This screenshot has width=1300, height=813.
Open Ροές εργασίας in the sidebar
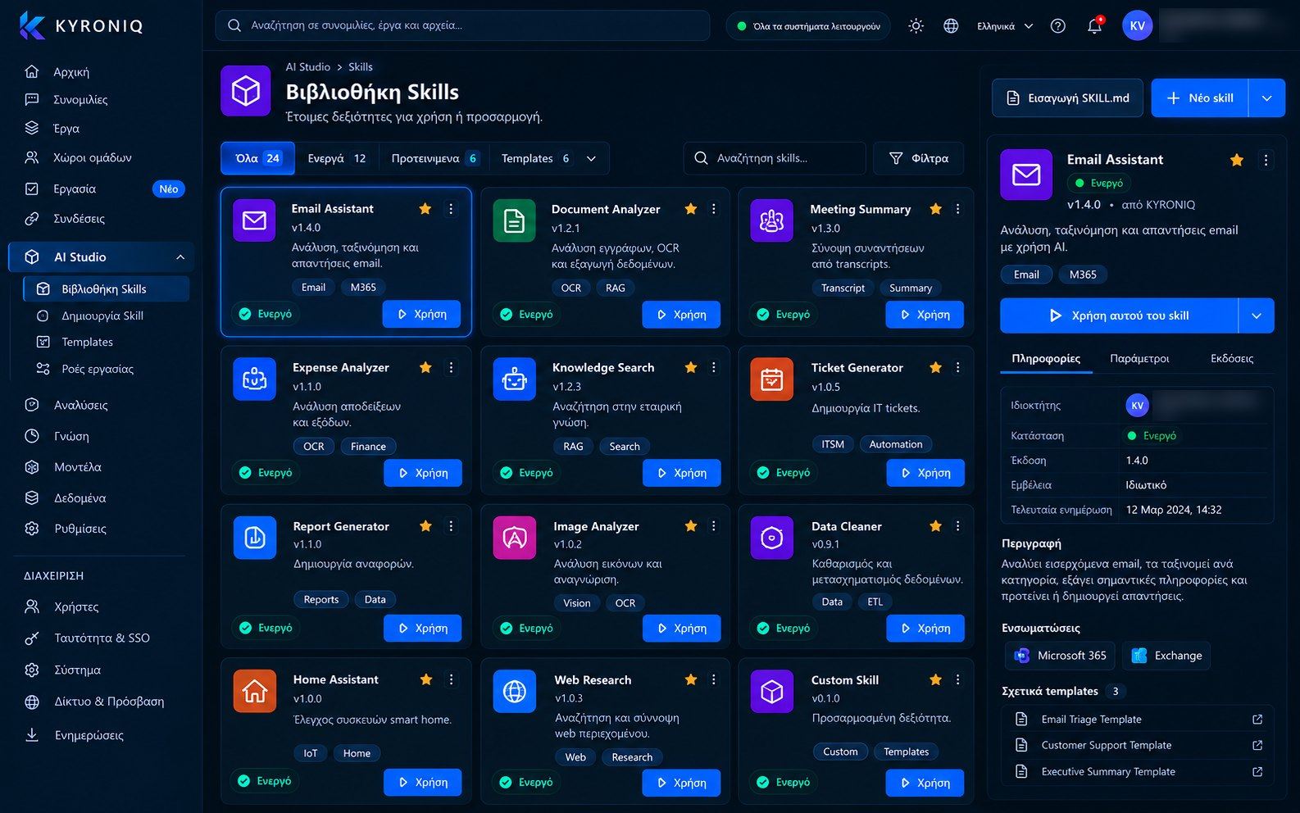(x=98, y=370)
